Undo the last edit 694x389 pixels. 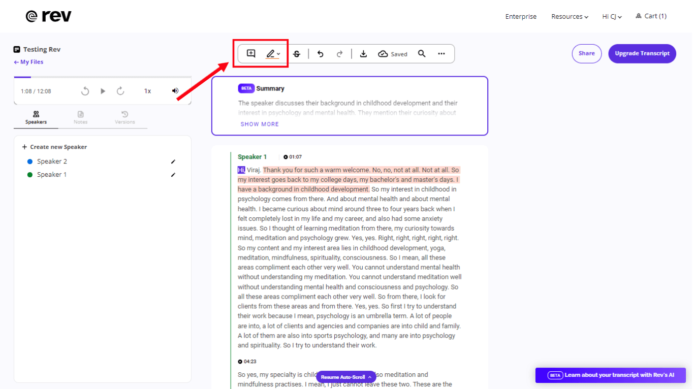[320, 54]
